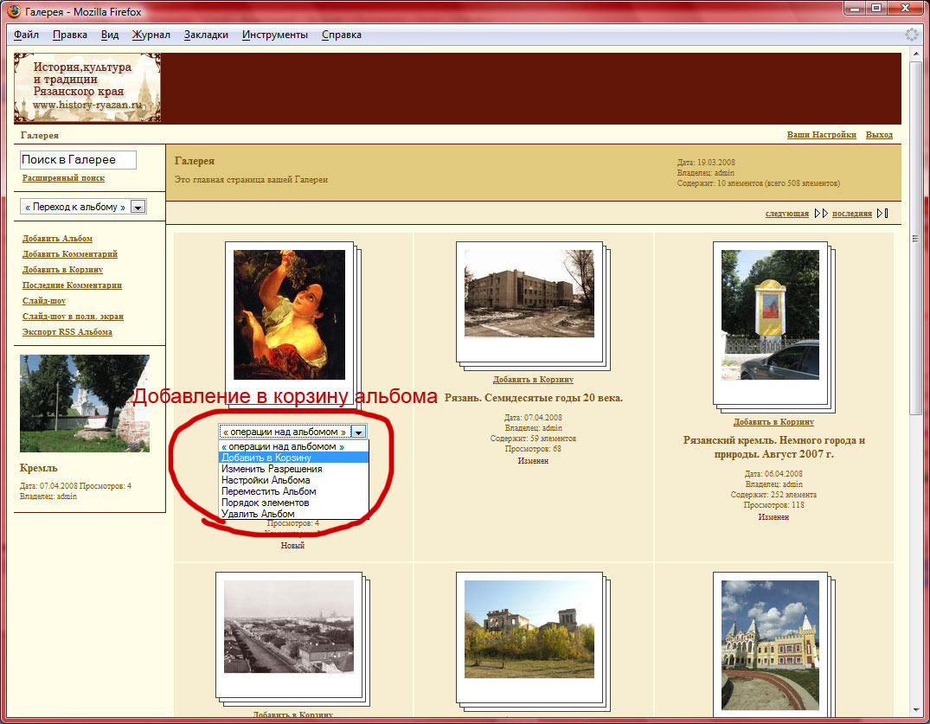The height and width of the screenshot is (724, 930).
Task: Open the Журнал menu
Action: pyautogui.click(x=151, y=35)
